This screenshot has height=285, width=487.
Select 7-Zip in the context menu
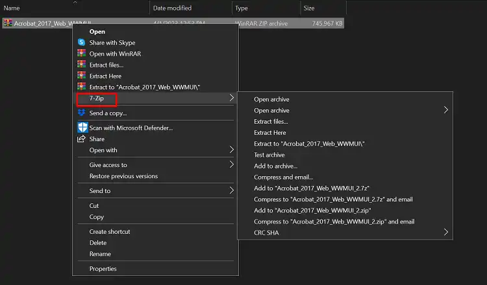[x=97, y=98]
